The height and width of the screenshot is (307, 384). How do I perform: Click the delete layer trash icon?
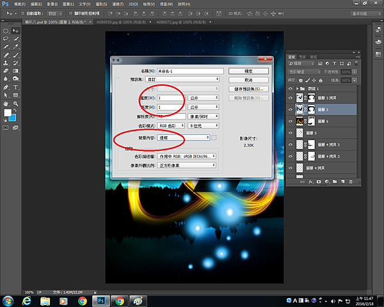[x=351, y=182]
